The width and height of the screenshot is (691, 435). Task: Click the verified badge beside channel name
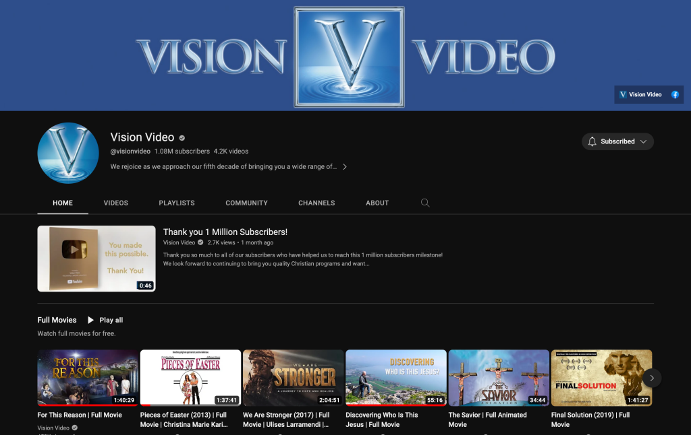[182, 137]
